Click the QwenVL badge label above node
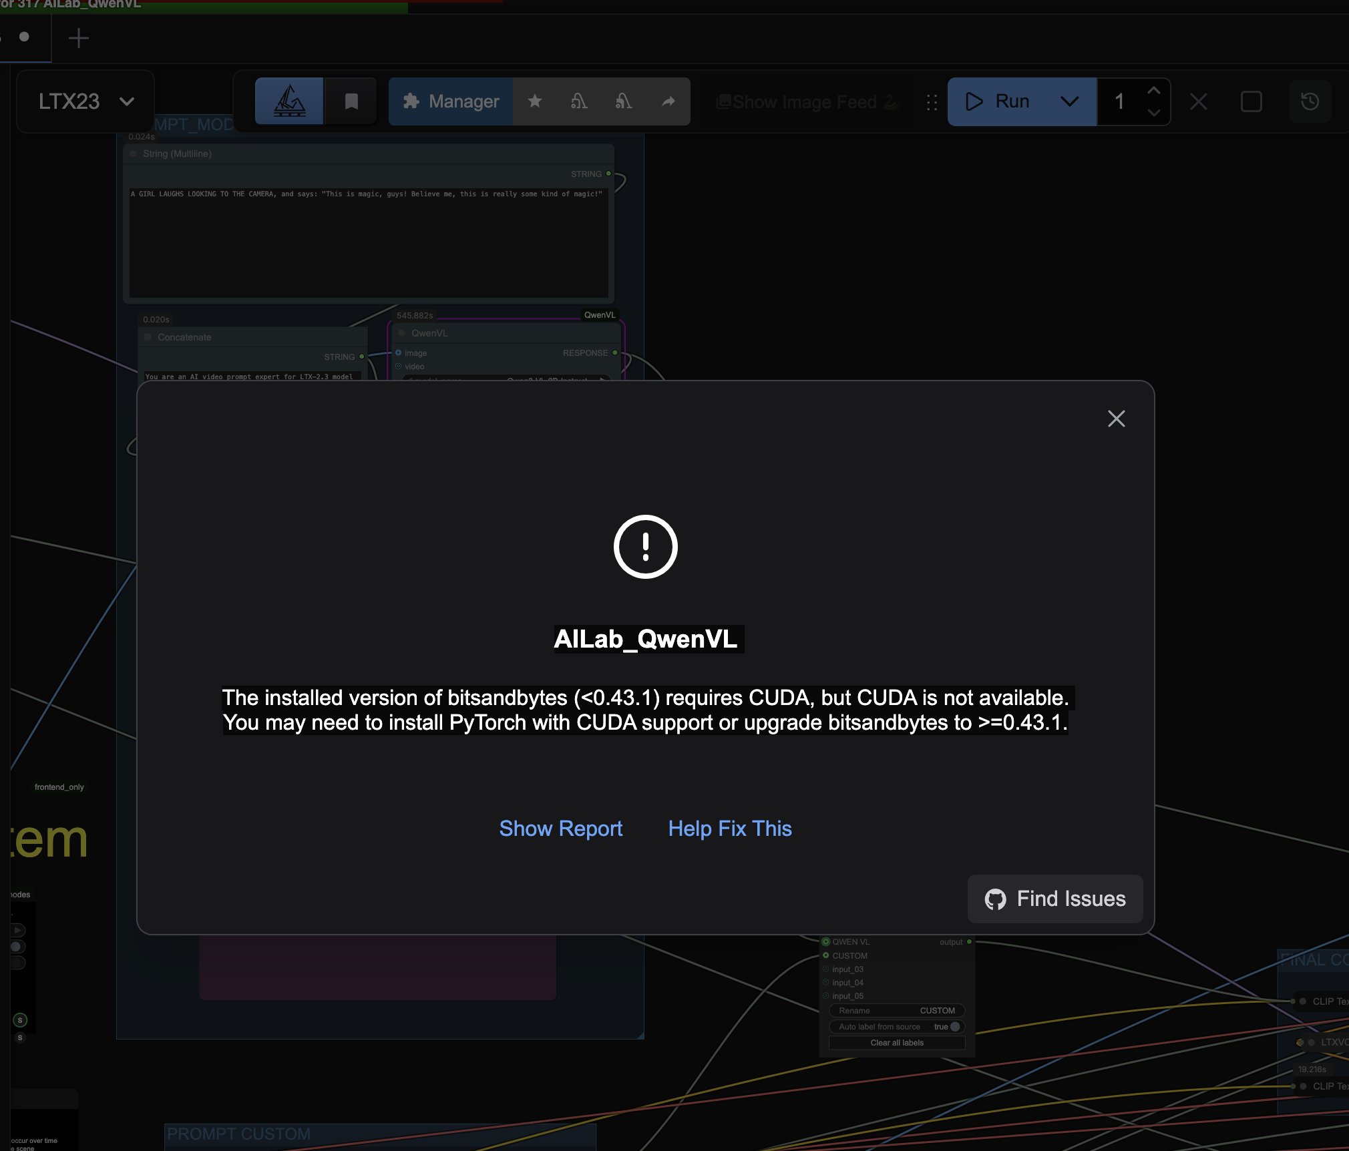The width and height of the screenshot is (1349, 1151). (x=600, y=315)
